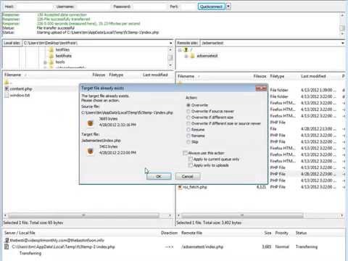The image size is (348, 261).
Task: Click the source file icon in dialog
Action: point(91,123)
